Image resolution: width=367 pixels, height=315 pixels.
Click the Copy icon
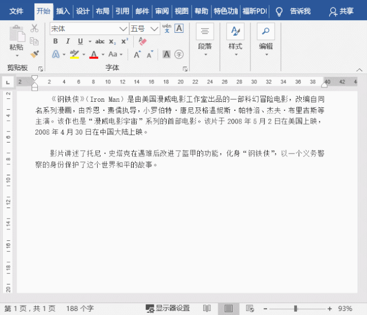point(34,41)
